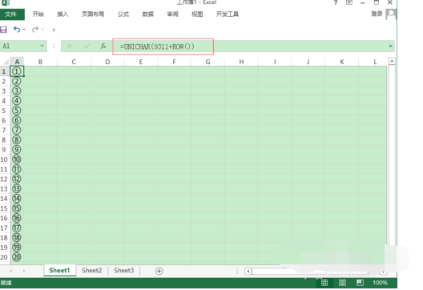Click the 就绪 status bar indicator
Screen dimensions: 423x290
point(6,283)
